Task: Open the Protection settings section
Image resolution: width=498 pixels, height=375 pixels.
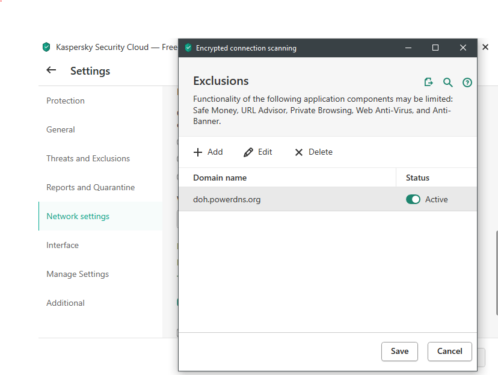Action: pos(66,101)
